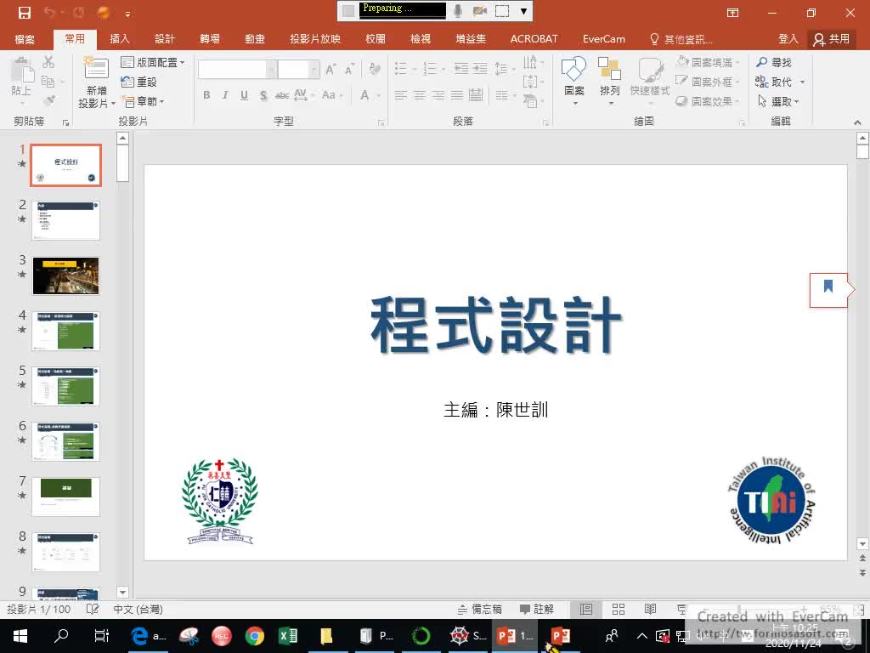
Task: Click the bookmark icon on slide edge
Action: [x=828, y=286]
